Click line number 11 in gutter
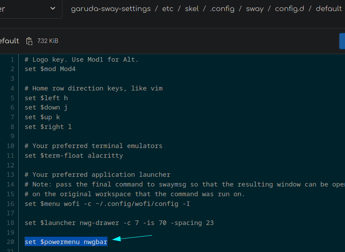 [10, 156]
